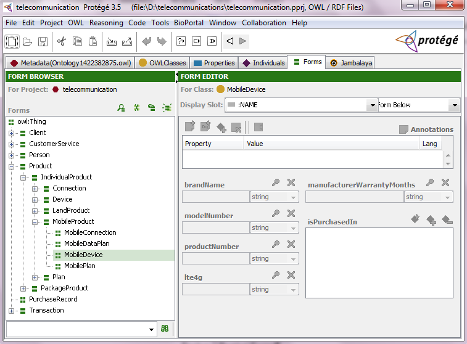Click the lte4g text input field

point(216,289)
